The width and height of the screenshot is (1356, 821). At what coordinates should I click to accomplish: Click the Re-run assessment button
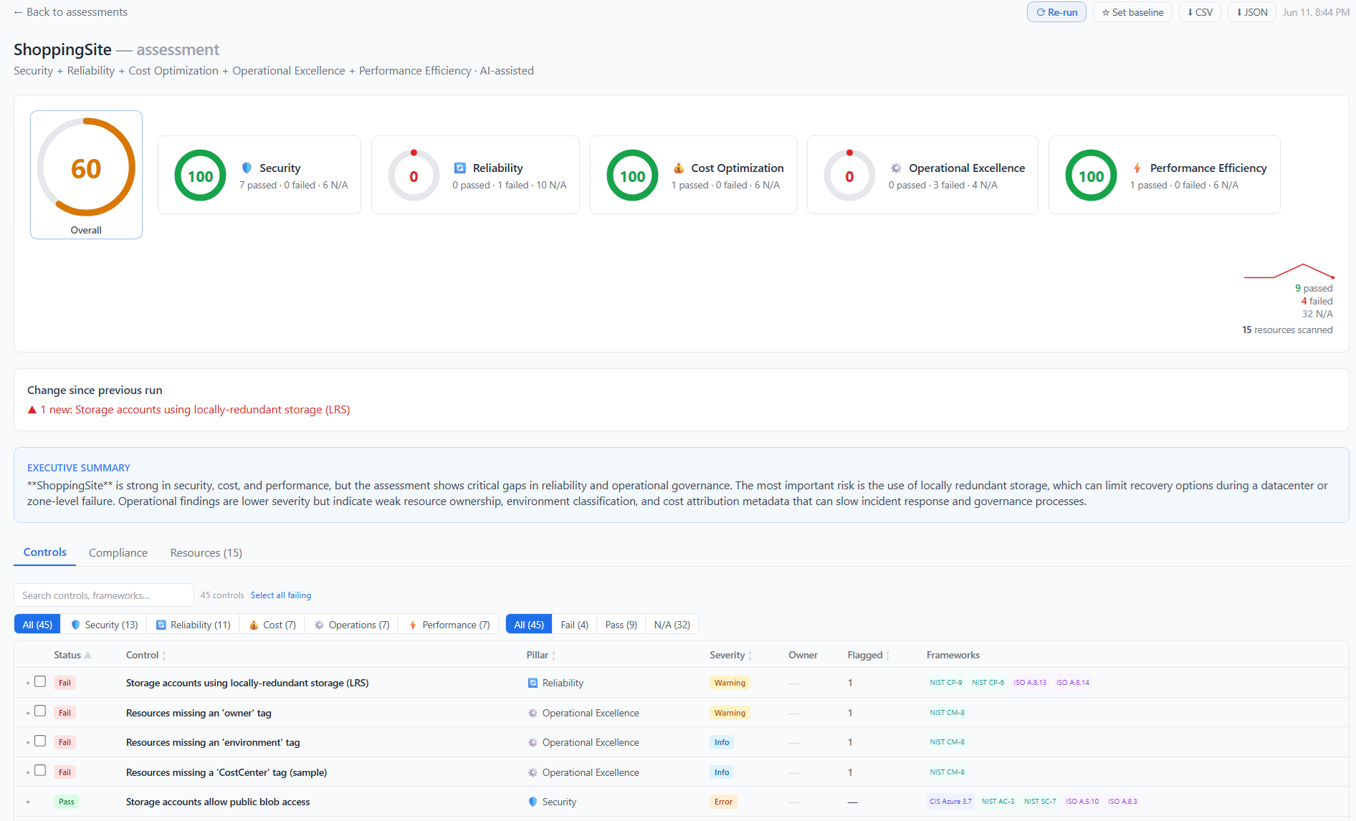[x=1056, y=12]
